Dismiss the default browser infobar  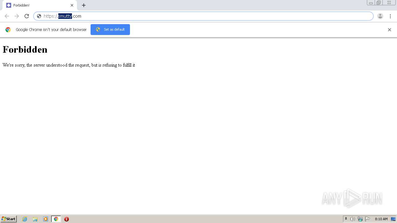[x=390, y=30]
